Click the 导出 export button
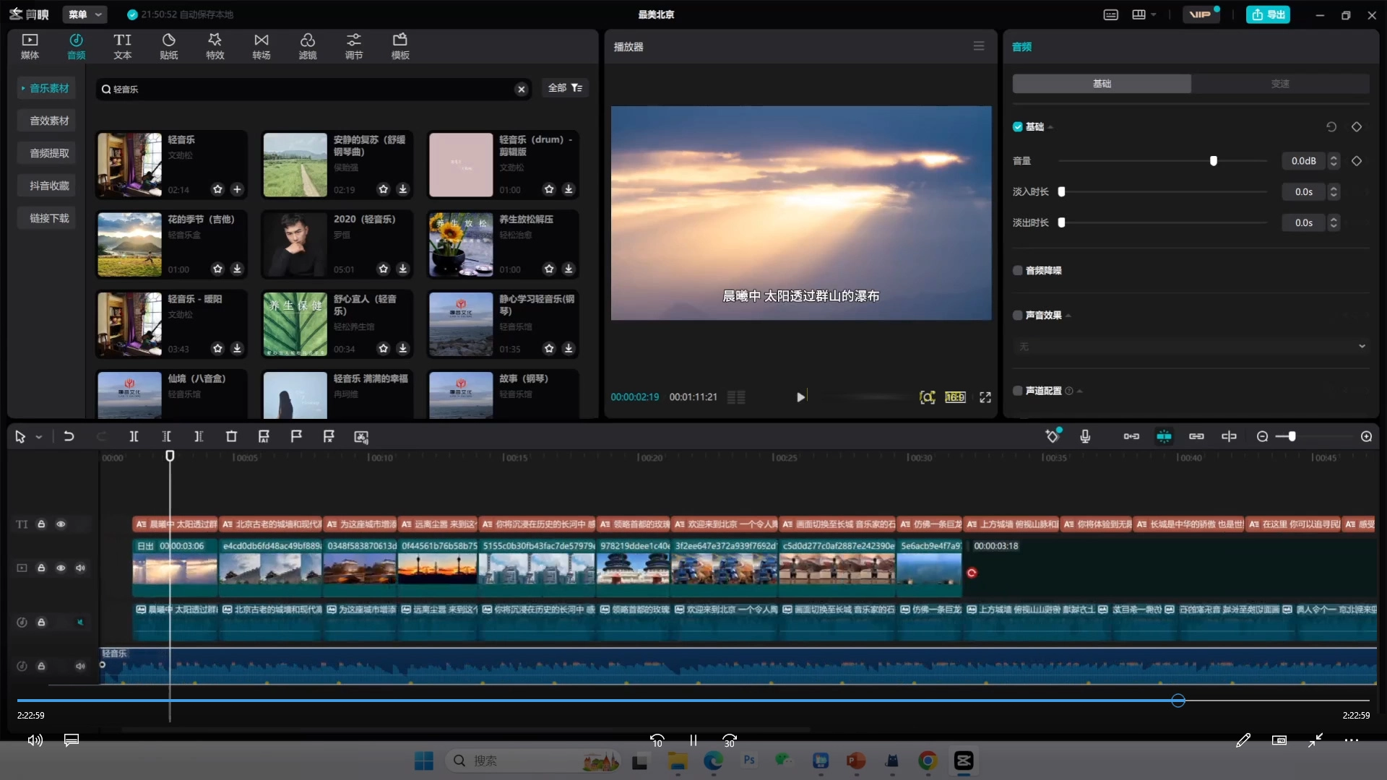The height and width of the screenshot is (780, 1387). click(x=1268, y=14)
